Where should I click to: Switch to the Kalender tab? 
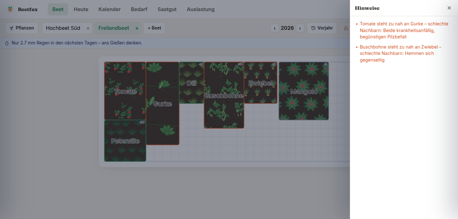pyautogui.click(x=109, y=9)
